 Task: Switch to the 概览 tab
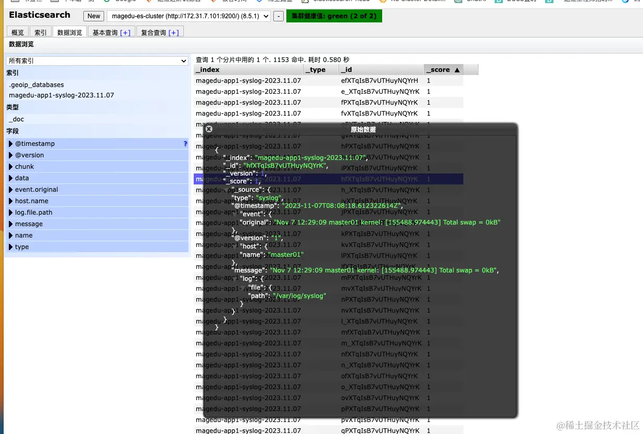point(18,32)
